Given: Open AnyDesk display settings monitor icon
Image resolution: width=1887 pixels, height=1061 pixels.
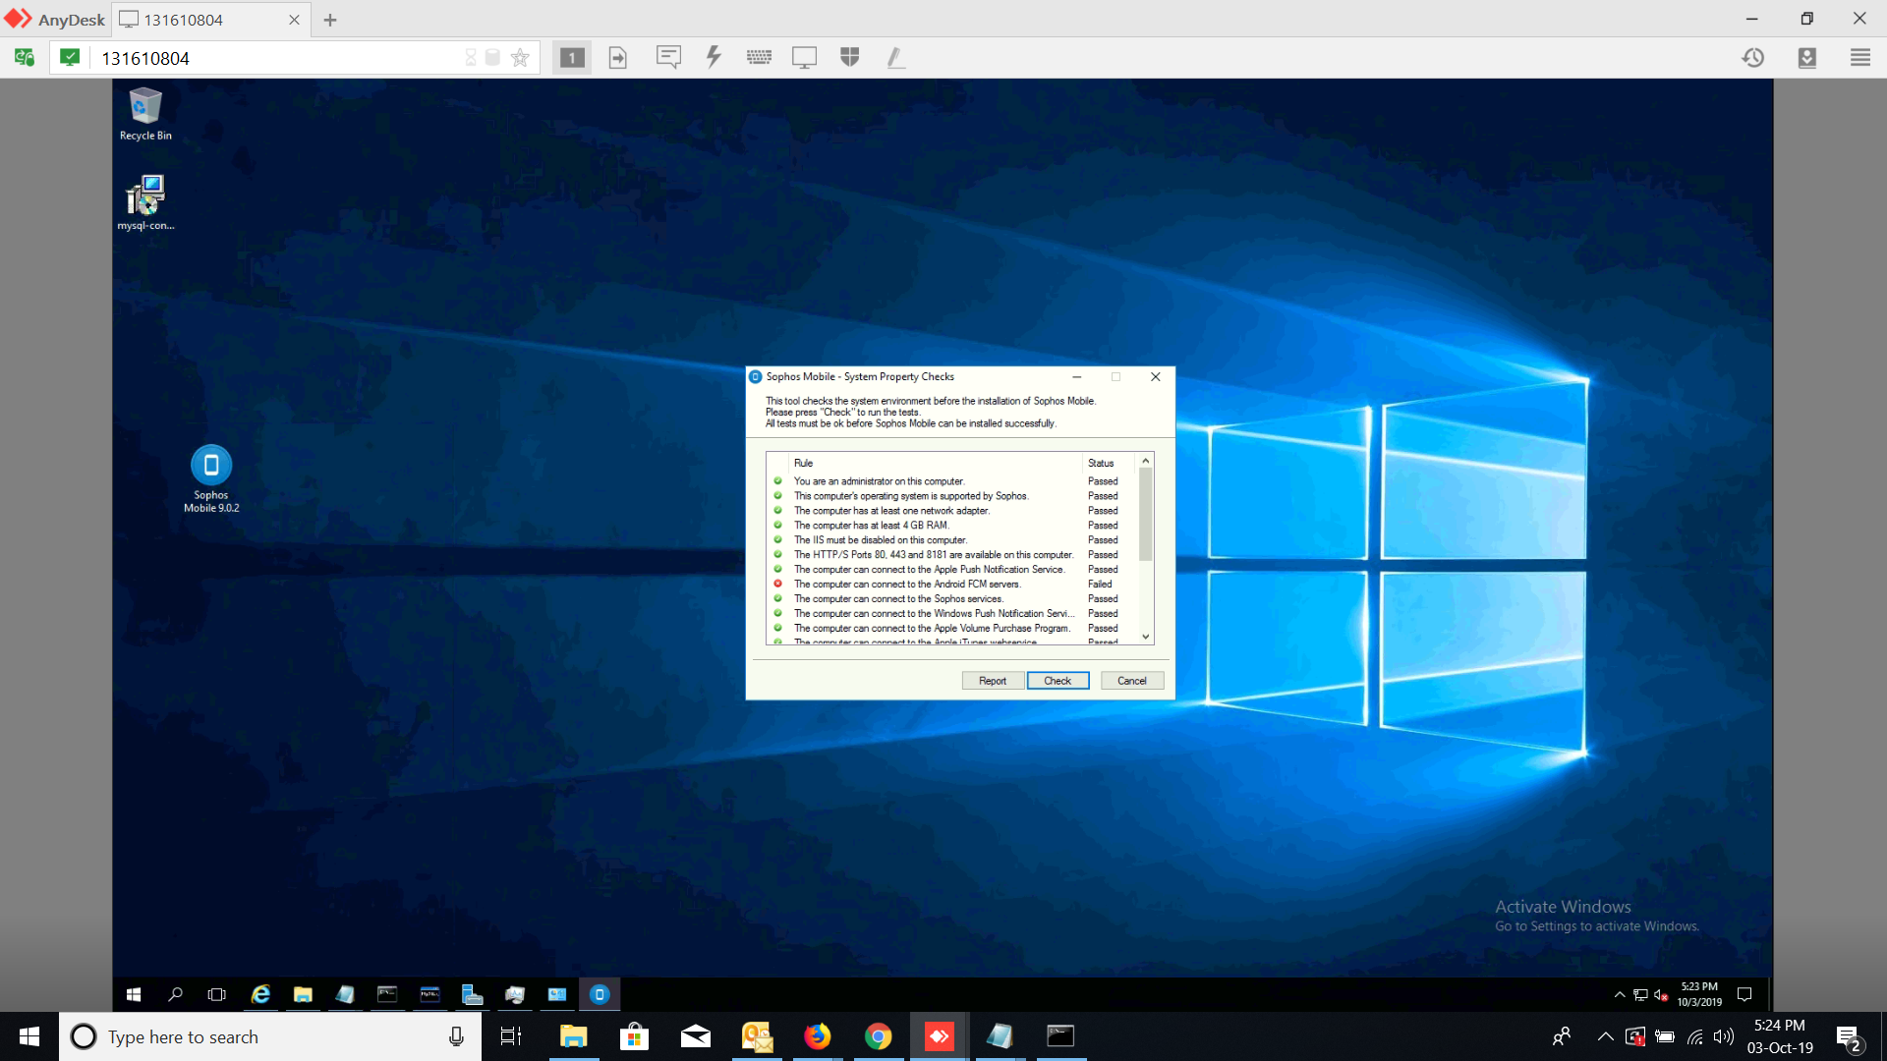Looking at the screenshot, I should click(804, 58).
